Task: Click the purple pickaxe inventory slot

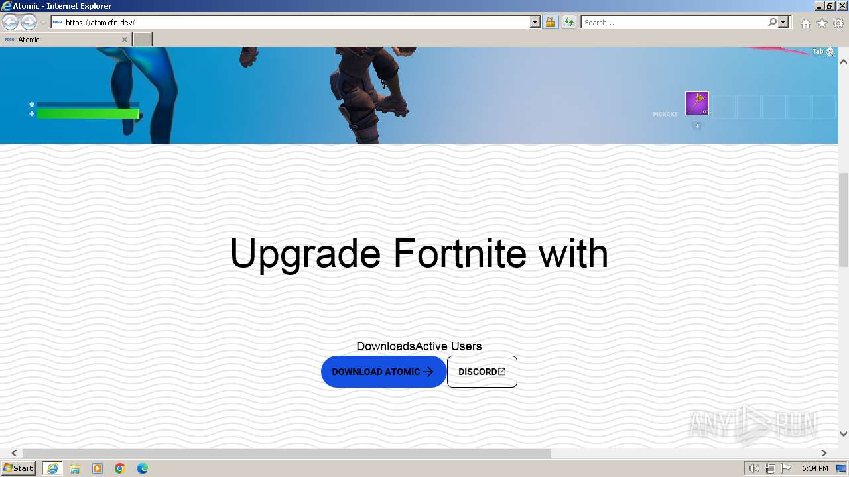Action: [697, 103]
